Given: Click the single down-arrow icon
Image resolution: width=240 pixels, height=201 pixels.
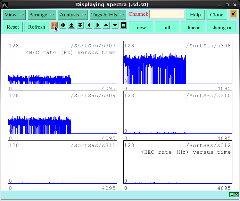Looking at the screenshot, I should 115,25.
